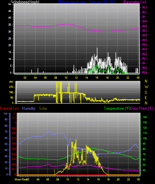Click the 'Temperature (°F)' legend label
Screen dimensions: 155x184
pos(117,108)
